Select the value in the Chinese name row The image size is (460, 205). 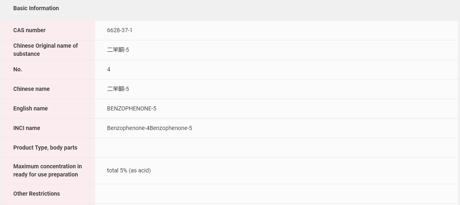tap(118, 89)
